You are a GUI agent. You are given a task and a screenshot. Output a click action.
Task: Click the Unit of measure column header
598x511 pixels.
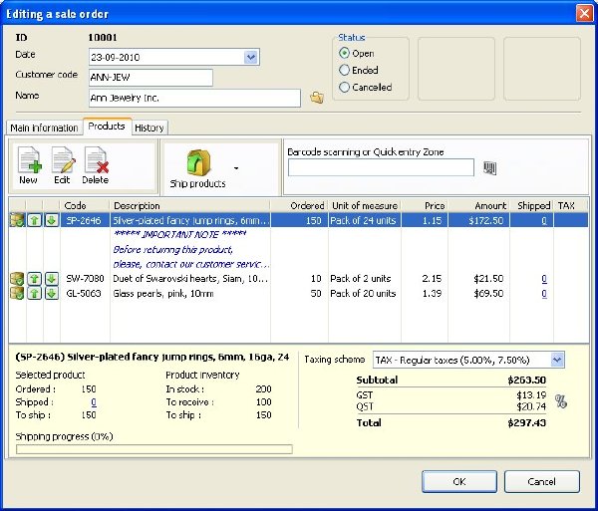(364, 206)
